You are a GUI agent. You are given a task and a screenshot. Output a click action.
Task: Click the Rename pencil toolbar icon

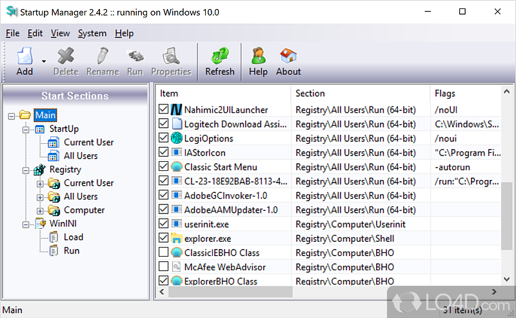pos(103,55)
